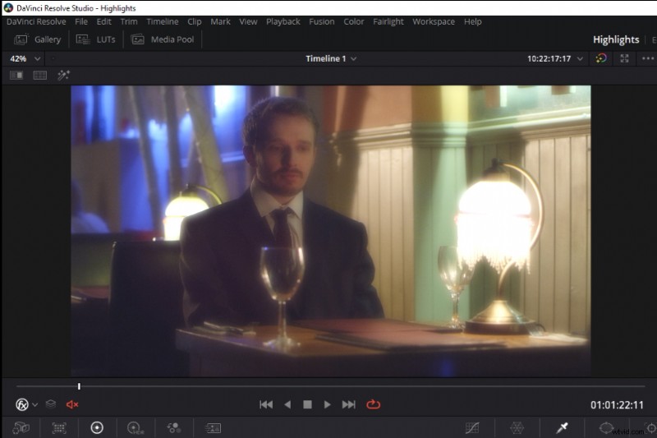Open the Media Pool panel
This screenshot has height=438, width=657.
pyautogui.click(x=163, y=39)
